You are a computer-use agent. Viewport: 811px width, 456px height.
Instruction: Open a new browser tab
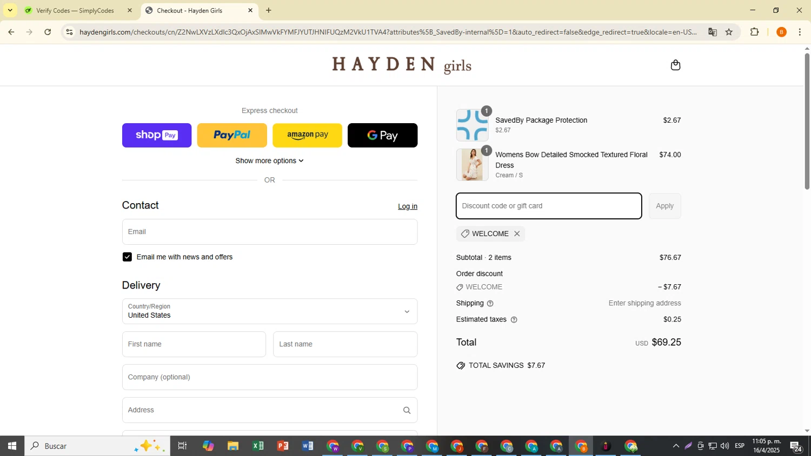[x=269, y=10]
